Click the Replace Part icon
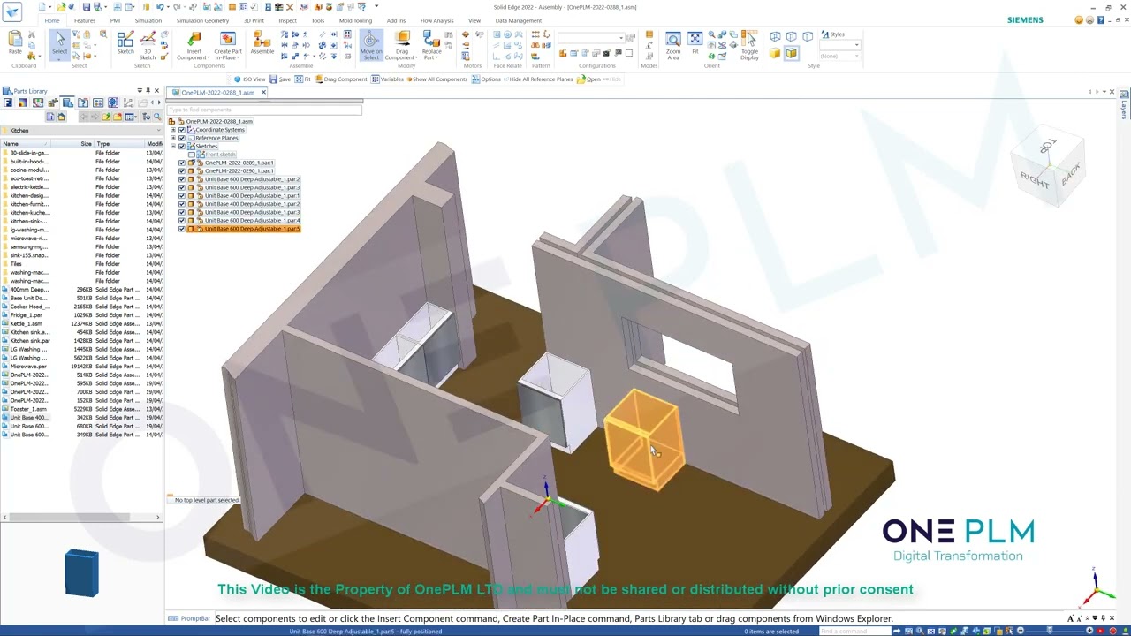 431,40
